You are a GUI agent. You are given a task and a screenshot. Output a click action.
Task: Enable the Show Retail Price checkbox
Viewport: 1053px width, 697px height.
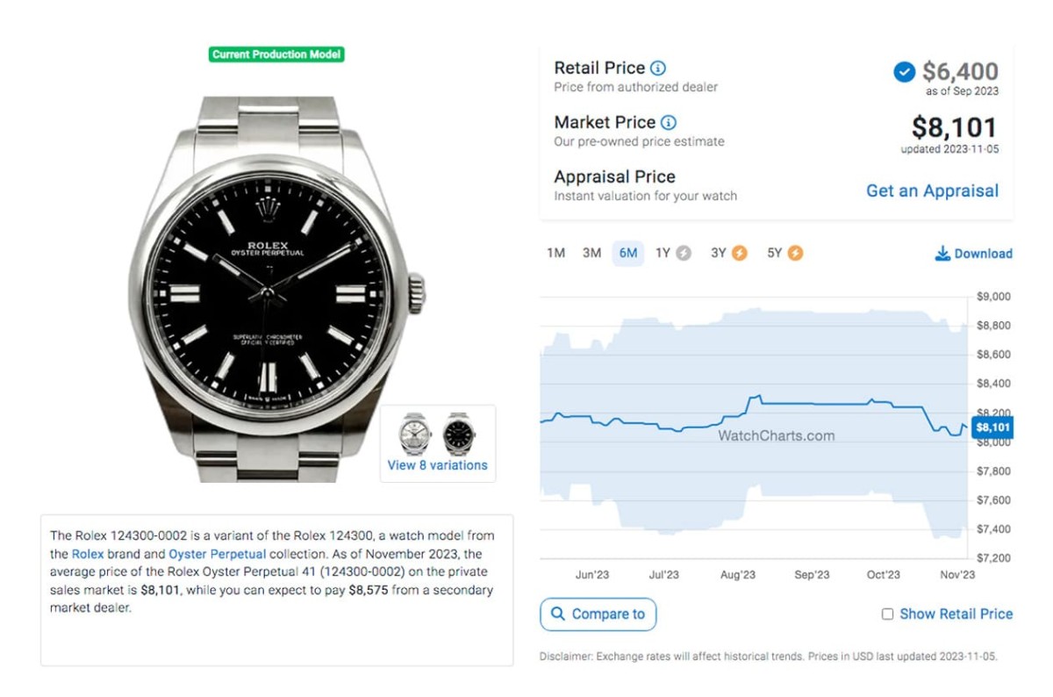pos(887,614)
